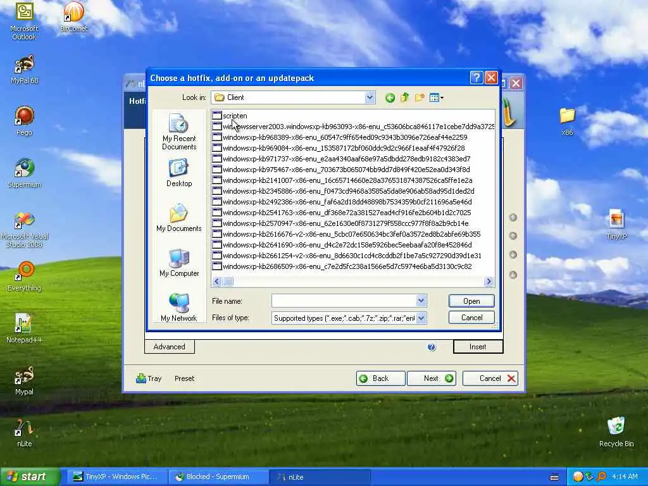
Task: Expand the File name dropdown arrow
Action: [x=421, y=301]
